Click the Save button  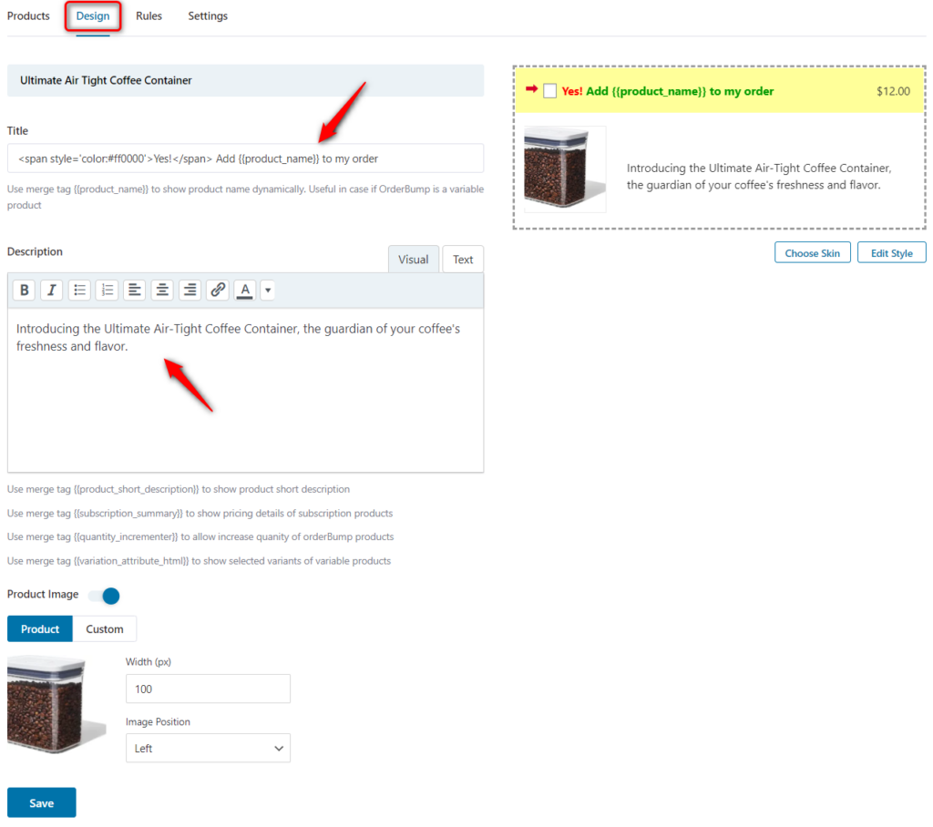point(42,802)
